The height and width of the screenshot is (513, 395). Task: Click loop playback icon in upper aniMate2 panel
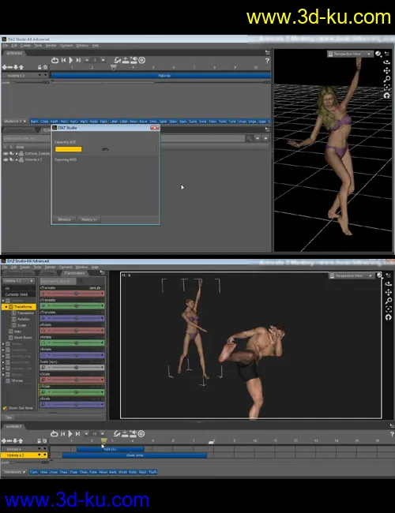pos(55,60)
